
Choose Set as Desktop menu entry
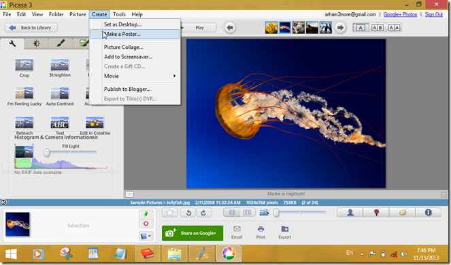135,24
